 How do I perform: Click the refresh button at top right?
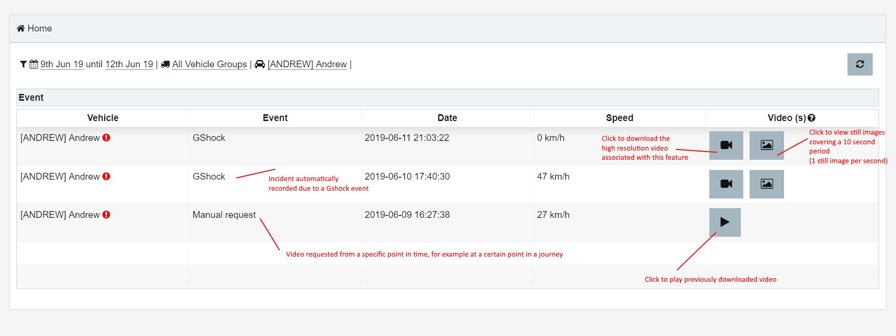(860, 64)
